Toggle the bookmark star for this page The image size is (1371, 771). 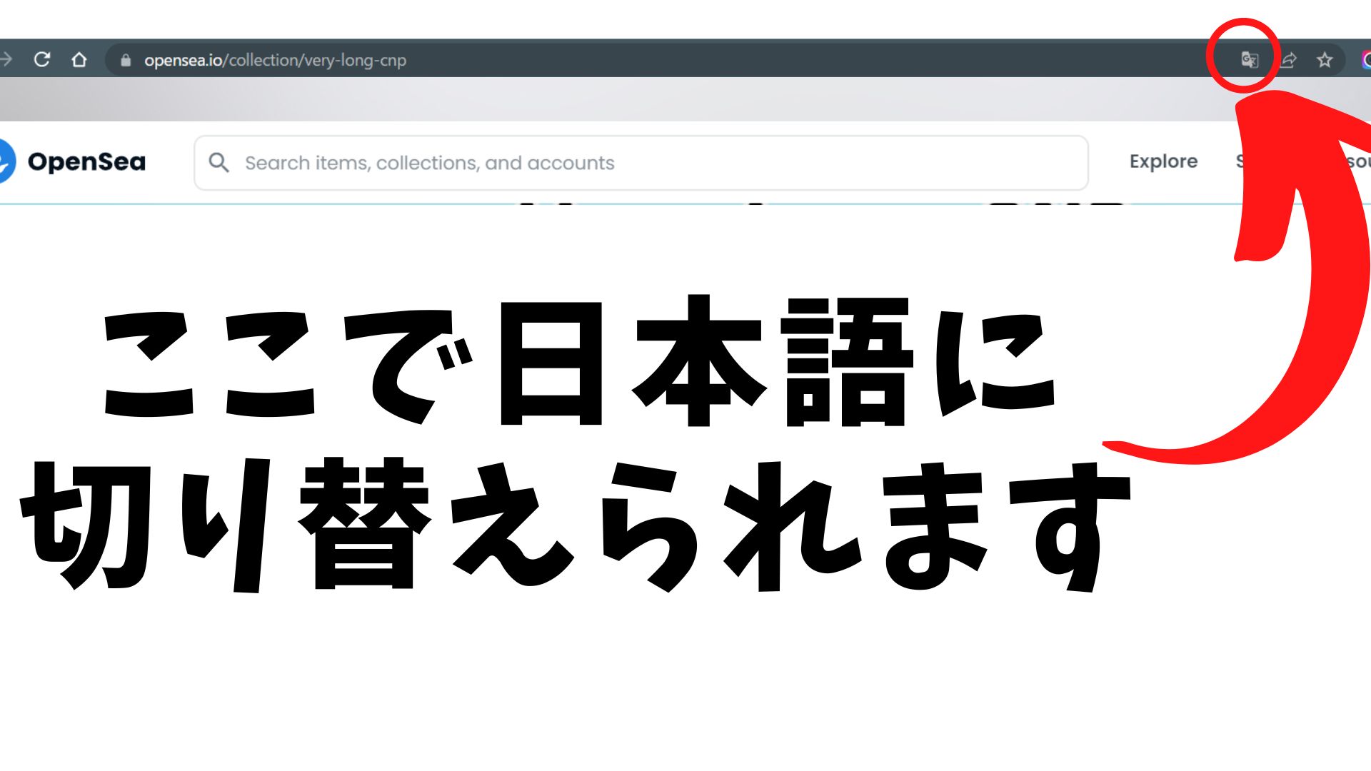click(1325, 60)
